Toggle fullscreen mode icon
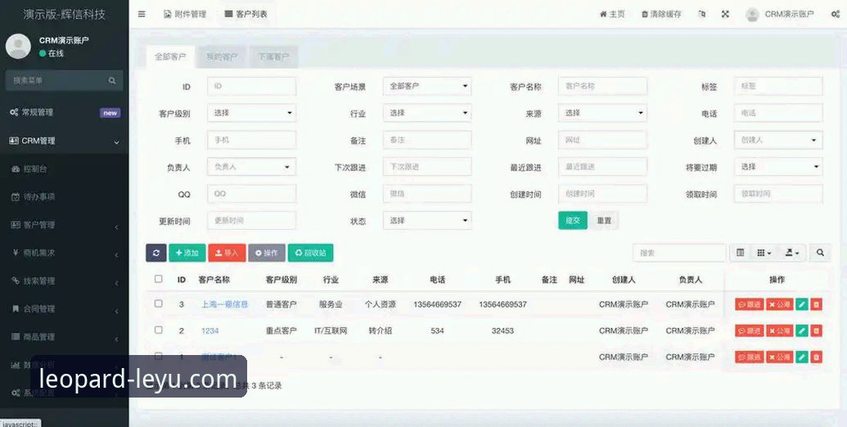 [x=725, y=14]
